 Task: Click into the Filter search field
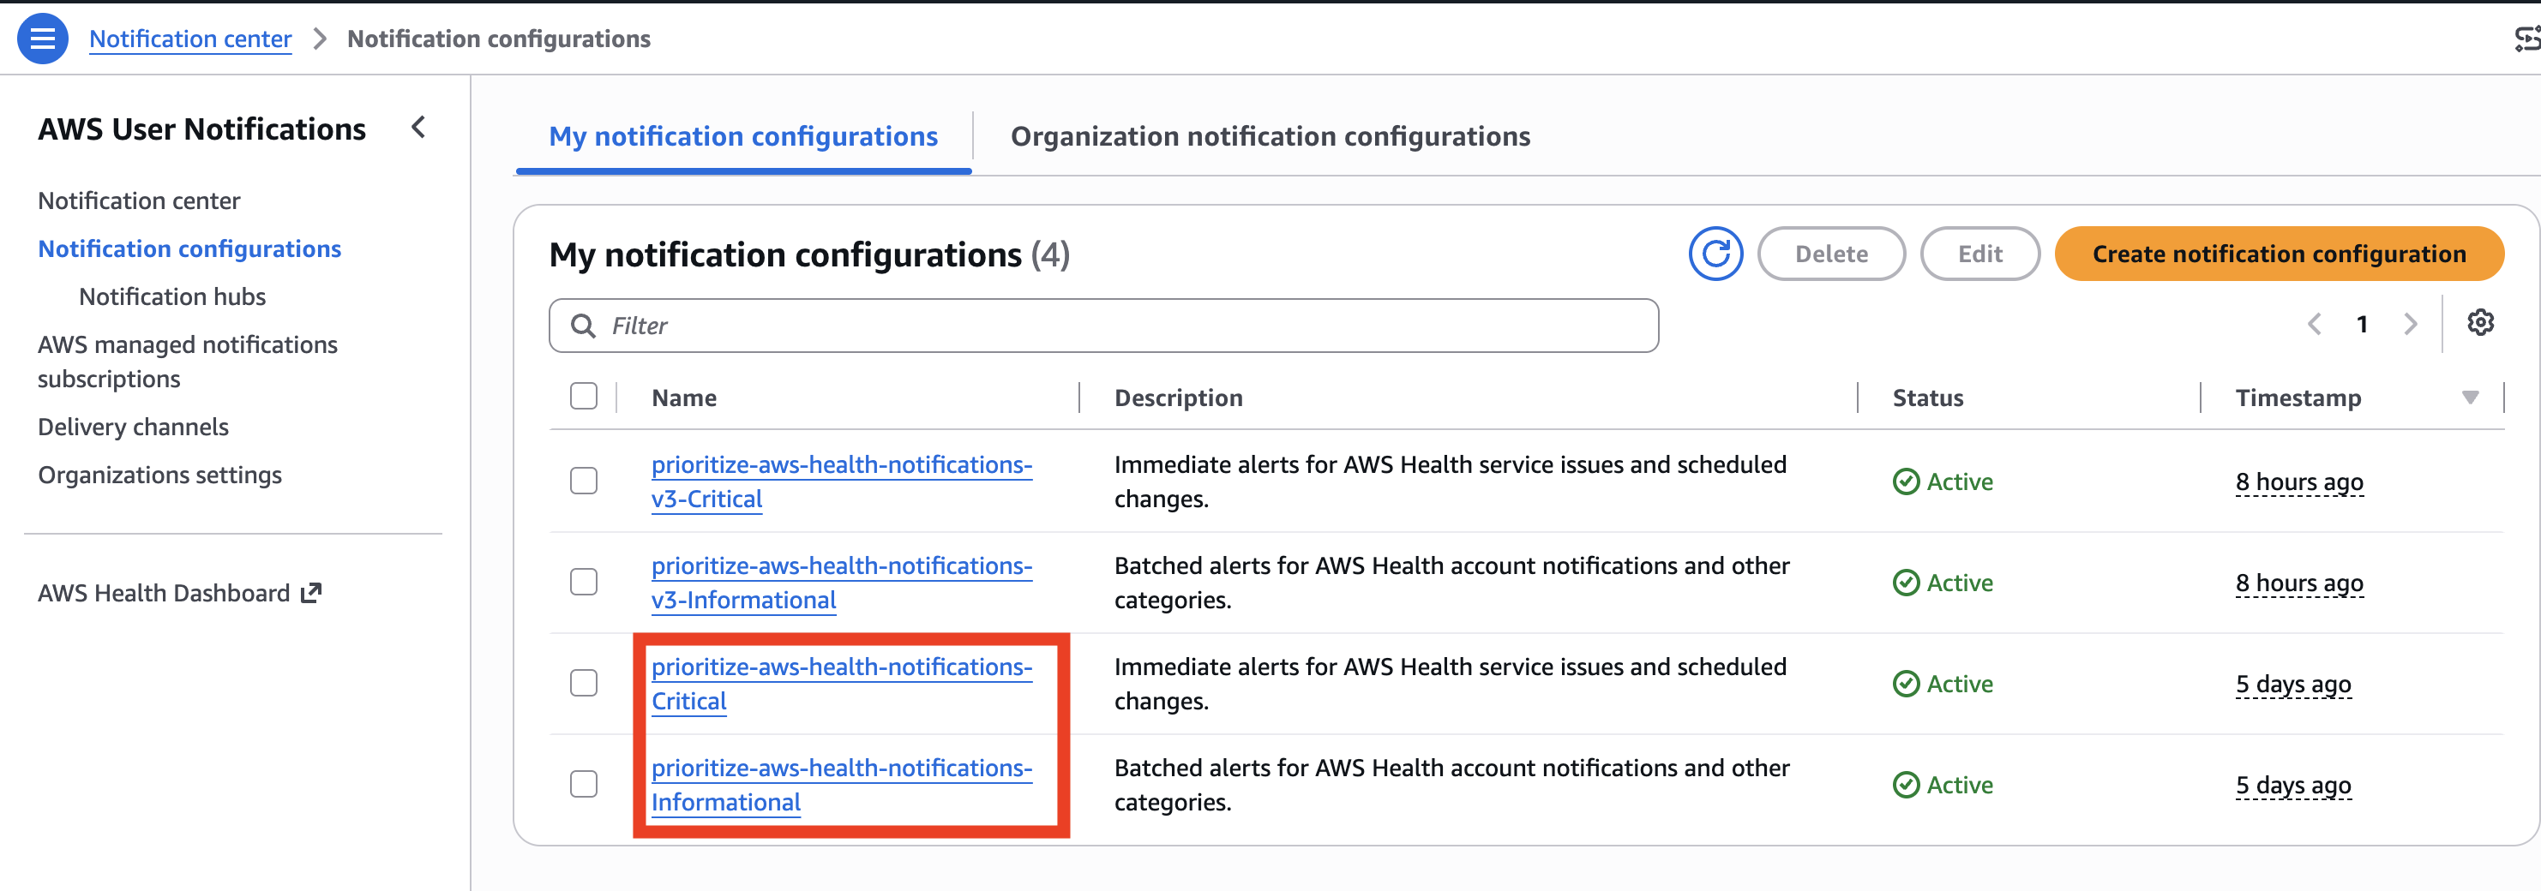1104,326
